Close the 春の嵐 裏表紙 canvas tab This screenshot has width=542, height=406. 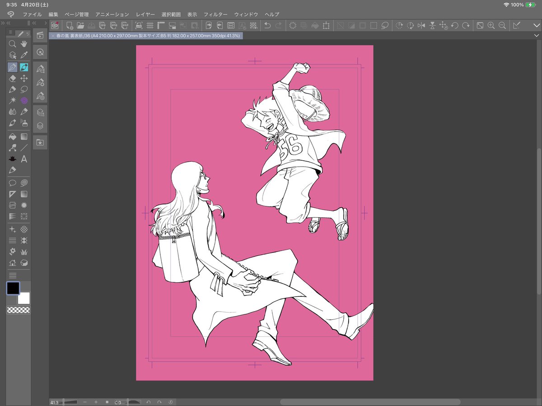(x=53, y=35)
